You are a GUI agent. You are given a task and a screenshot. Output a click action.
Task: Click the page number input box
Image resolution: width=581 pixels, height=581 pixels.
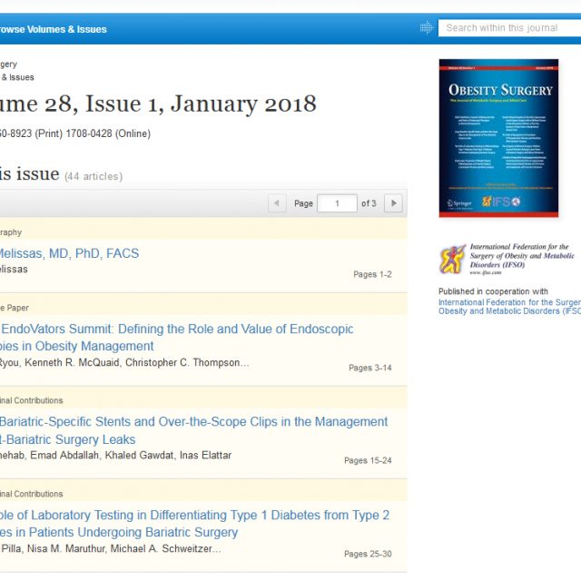pyautogui.click(x=337, y=203)
